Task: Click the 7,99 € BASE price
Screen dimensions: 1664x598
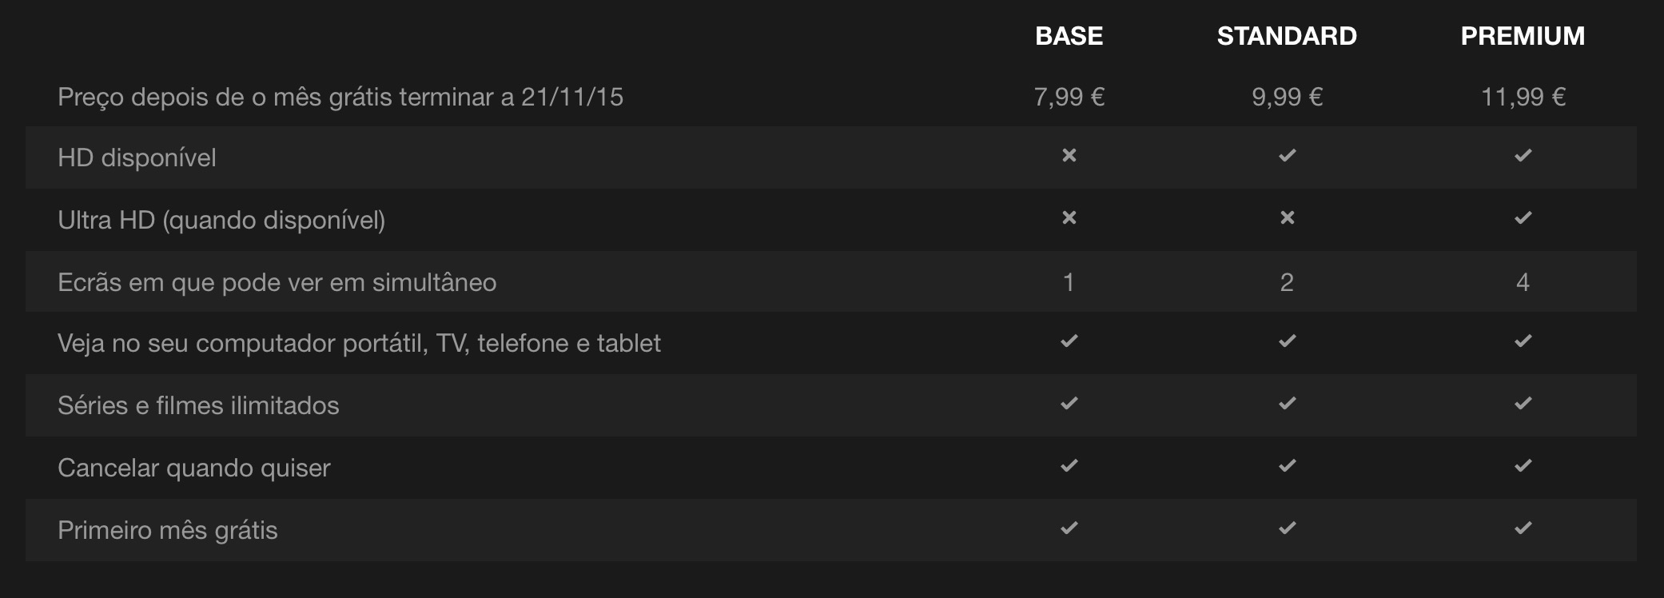Action: [1069, 97]
